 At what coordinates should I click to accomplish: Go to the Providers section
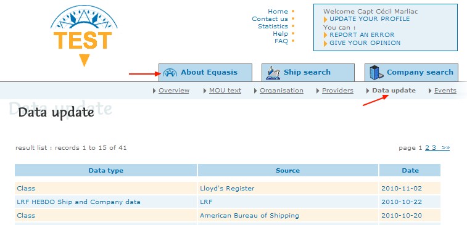[x=337, y=91]
